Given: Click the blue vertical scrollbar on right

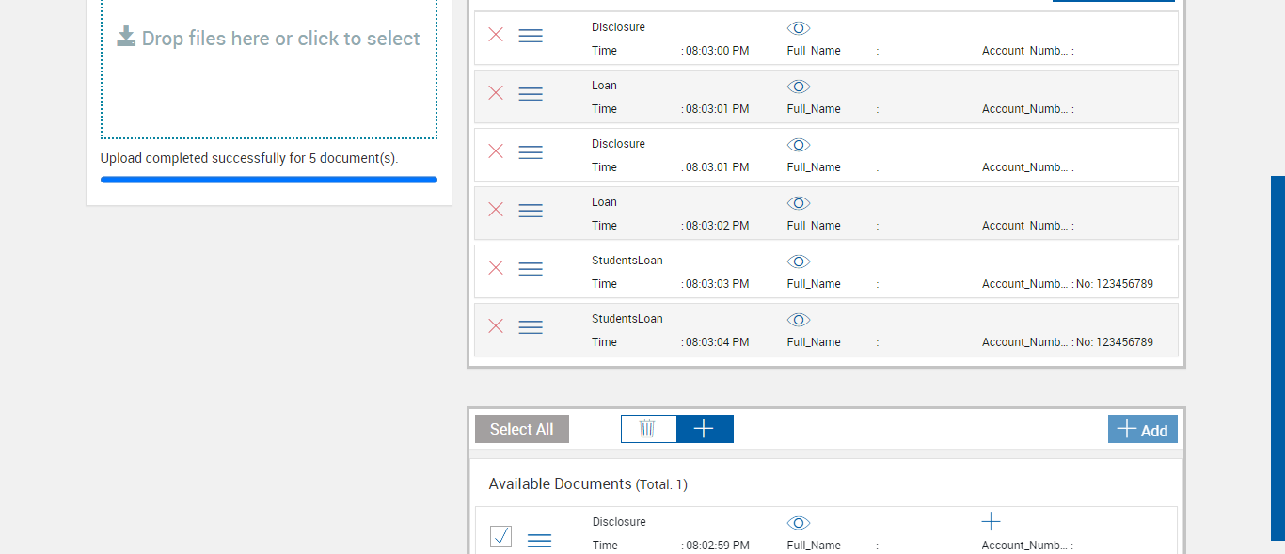Looking at the screenshot, I should pyautogui.click(x=1277, y=357).
